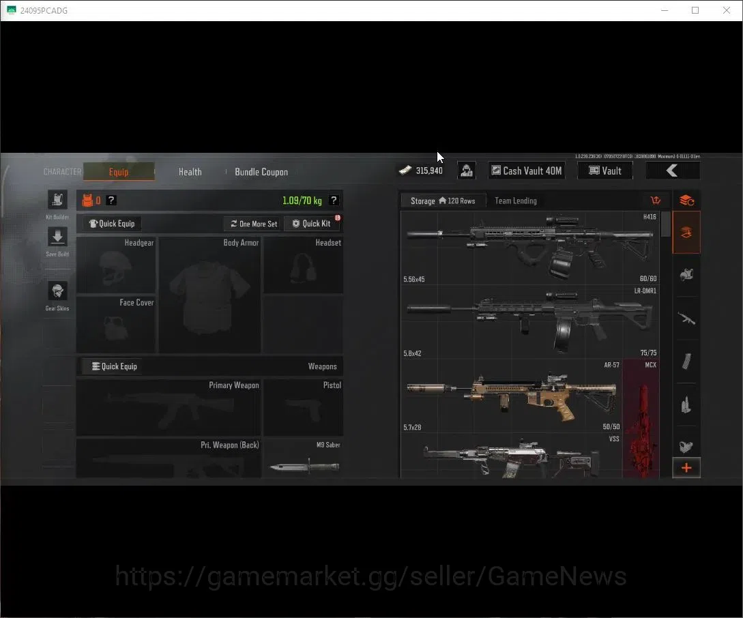Select the H416 rifle in storage
The image size is (743, 618).
pyautogui.click(x=529, y=248)
